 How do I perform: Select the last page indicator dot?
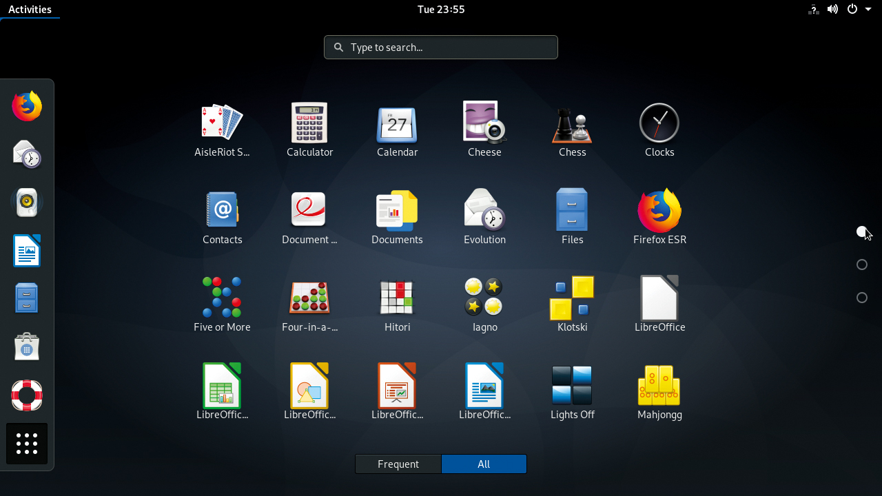[x=861, y=298]
